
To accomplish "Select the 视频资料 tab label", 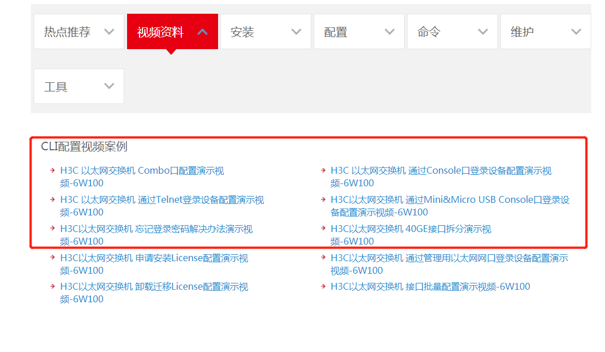I will pos(160,32).
